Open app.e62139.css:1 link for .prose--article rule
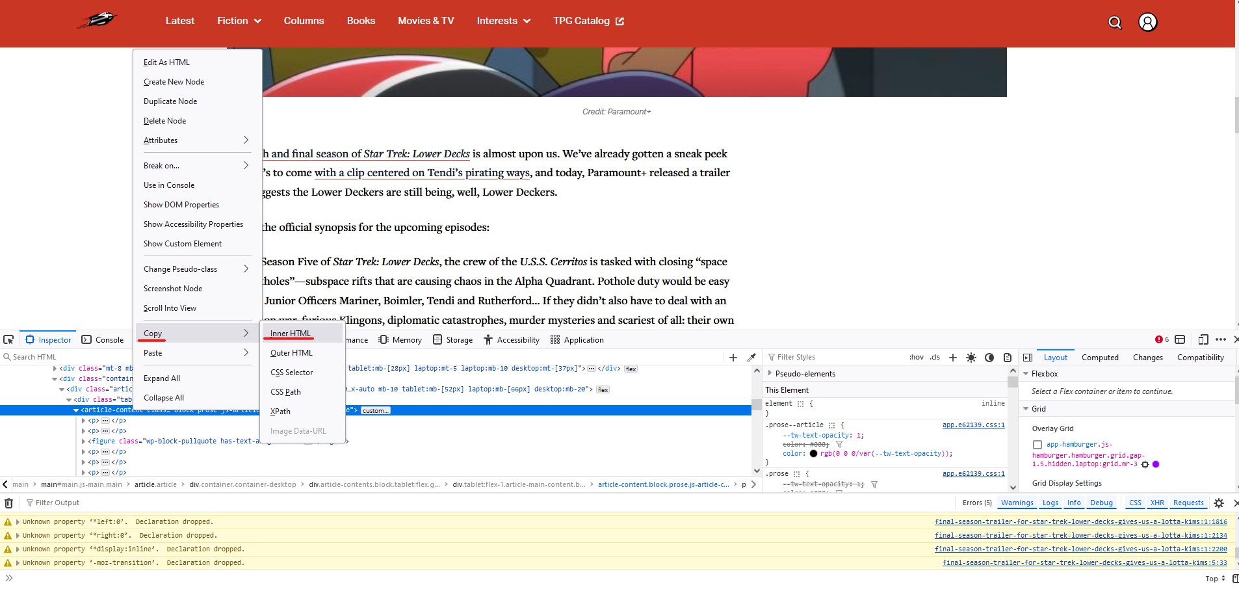 point(974,425)
